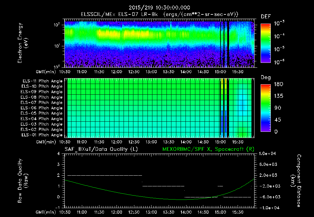Screen dimensions: 314x217
Task: Click the plot title date 2015/219 10:30:00.000
Action: click(x=159, y=8)
